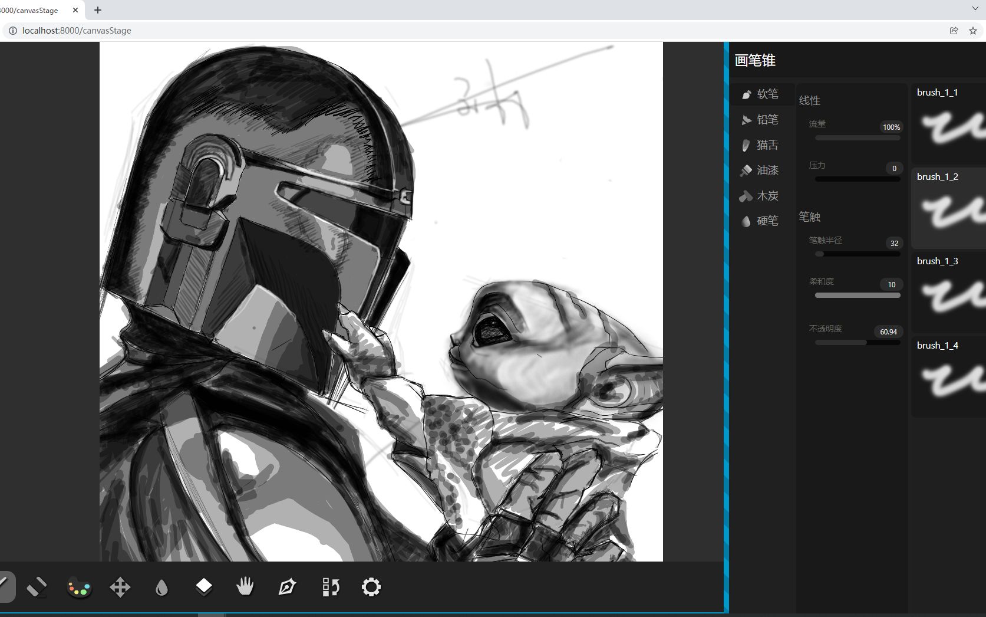This screenshot has width=986, height=617.
Task: Click the share page icon
Action: [x=954, y=31]
